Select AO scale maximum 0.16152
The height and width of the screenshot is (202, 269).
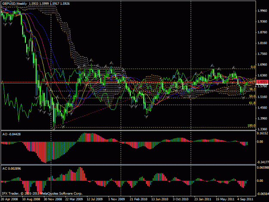pyautogui.click(x=262, y=133)
